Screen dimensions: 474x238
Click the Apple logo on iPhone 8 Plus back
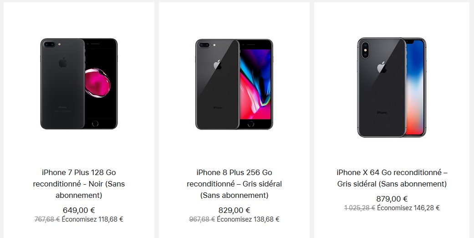(x=218, y=64)
